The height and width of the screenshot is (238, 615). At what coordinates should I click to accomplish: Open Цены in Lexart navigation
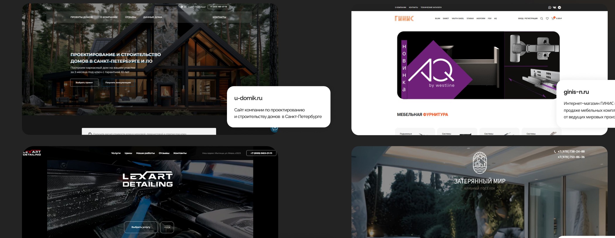tap(128, 153)
